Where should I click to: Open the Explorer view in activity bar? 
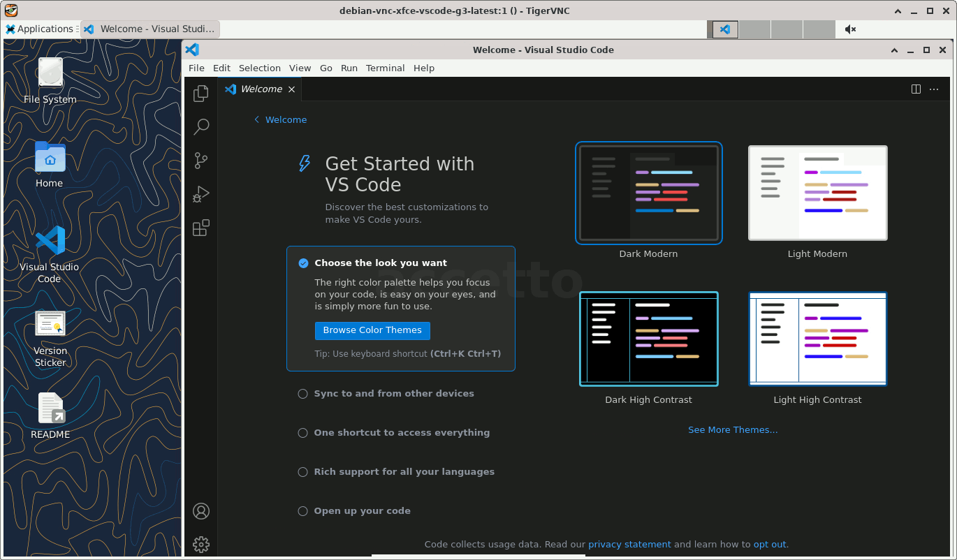tap(201, 93)
